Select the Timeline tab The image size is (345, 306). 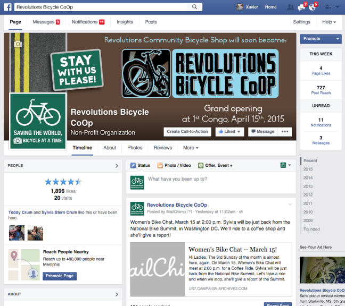(83, 148)
